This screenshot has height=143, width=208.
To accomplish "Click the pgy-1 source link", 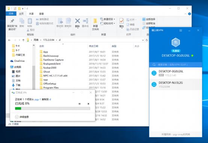I will pos(38,99).
